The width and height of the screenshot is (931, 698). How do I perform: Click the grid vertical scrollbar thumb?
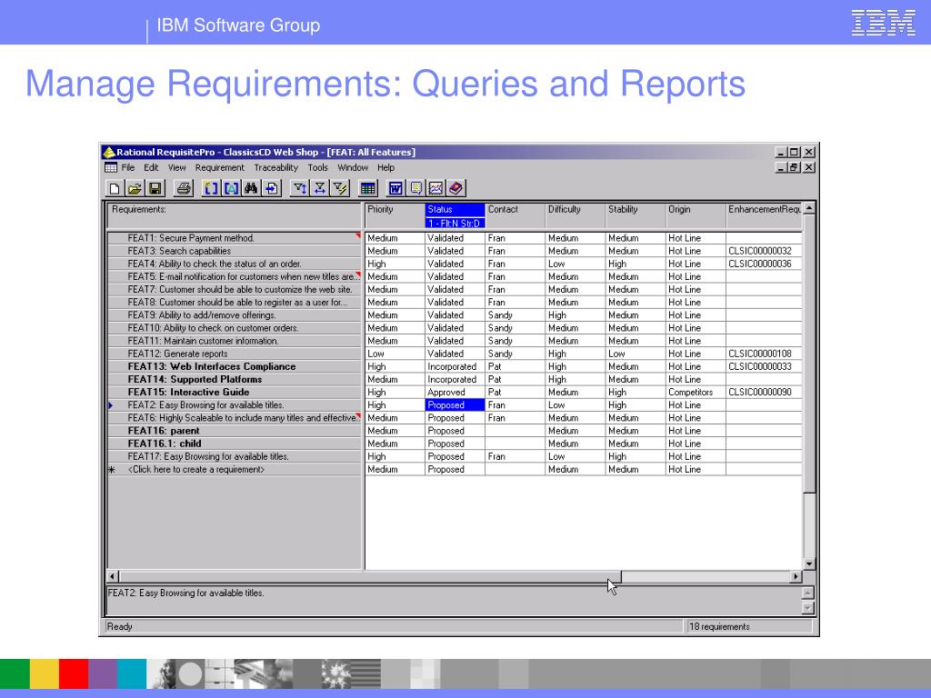(808, 354)
